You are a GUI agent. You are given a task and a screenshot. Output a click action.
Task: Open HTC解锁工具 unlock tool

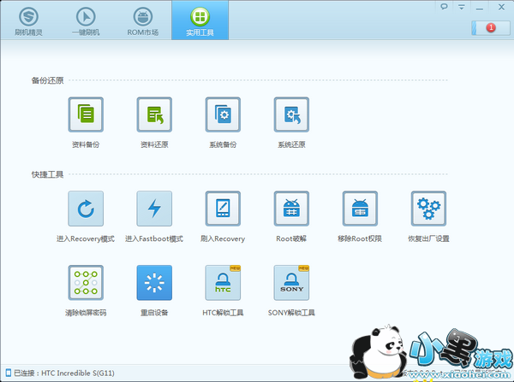coord(223,283)
